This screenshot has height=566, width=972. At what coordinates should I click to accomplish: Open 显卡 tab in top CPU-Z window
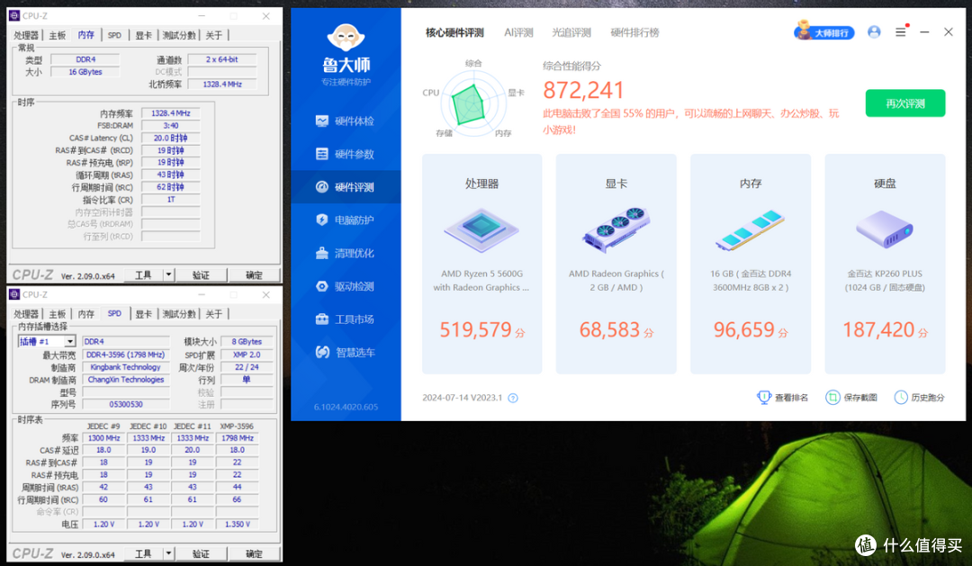coord(143,35)
